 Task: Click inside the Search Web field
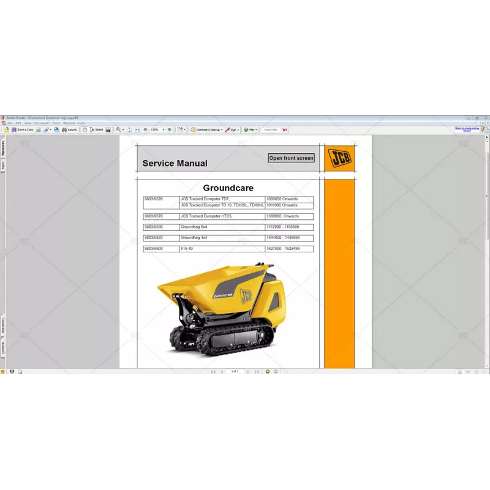pos(271,129)
